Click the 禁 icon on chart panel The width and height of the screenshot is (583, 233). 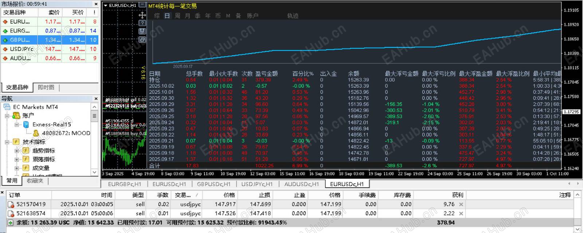142,31
